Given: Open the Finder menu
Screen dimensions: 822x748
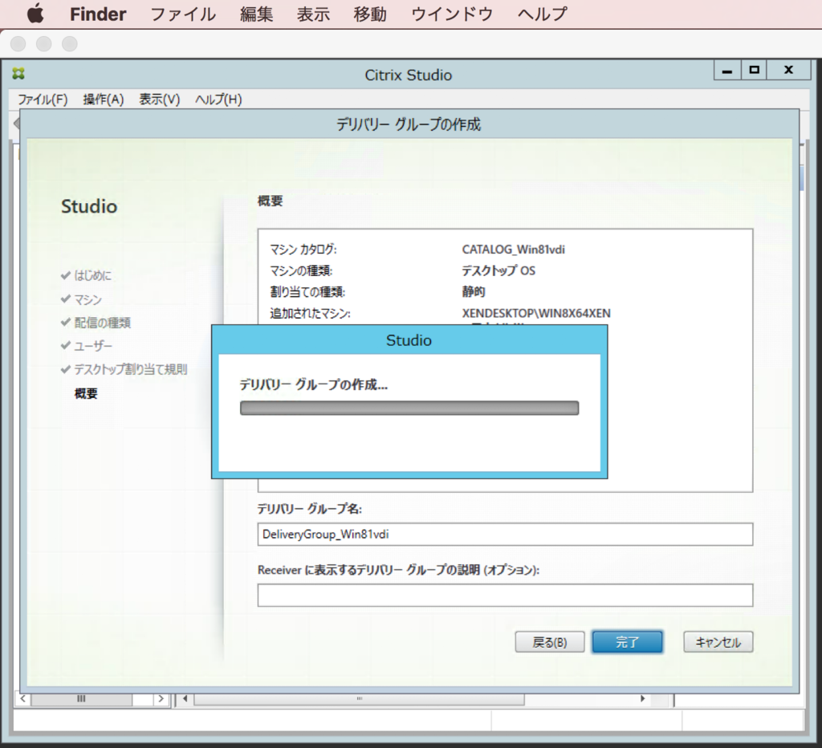Looking at the screenshot, I should pos(98,14).
